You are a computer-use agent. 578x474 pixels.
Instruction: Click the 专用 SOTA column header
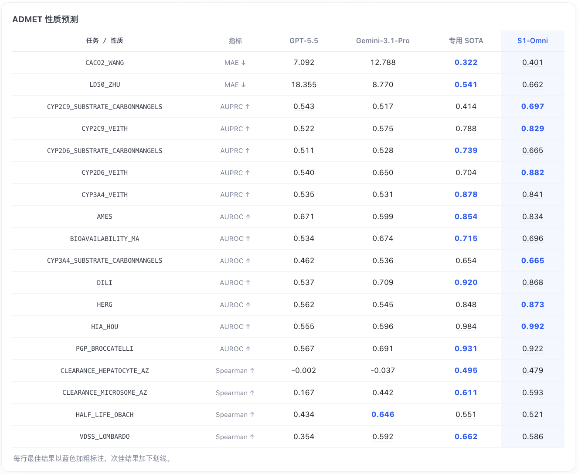coord(466,41)
